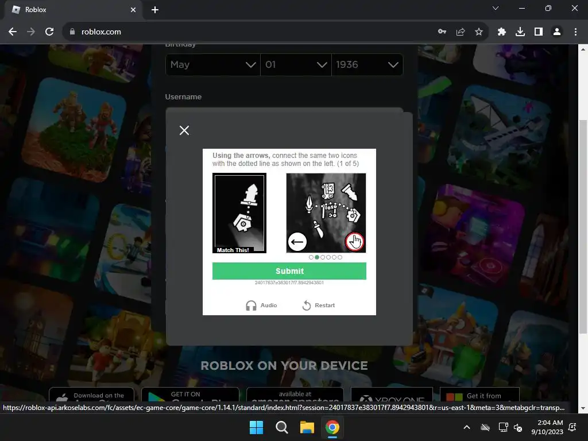Bookmark this page with the star
The width and height of the screenshot is (588, 441).
click(479, 32)
